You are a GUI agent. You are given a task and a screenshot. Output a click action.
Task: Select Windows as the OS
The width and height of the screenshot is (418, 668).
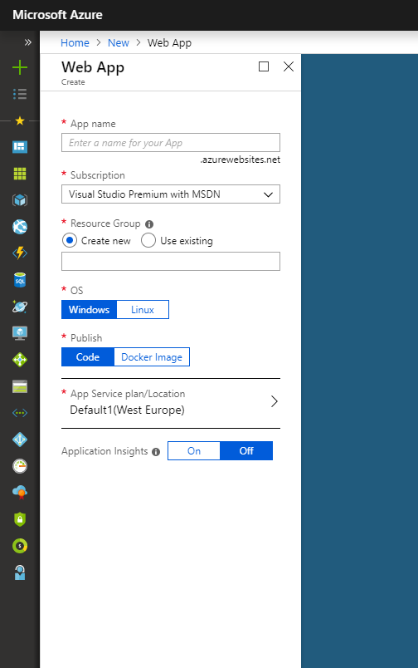89,310
